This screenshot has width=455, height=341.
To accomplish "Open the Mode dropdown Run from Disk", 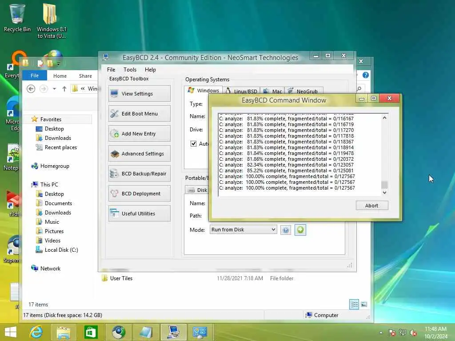I will pos(243,230).
